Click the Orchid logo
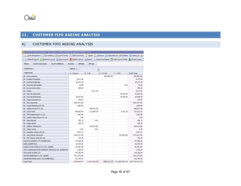The width and height of the screenshot is (241, 186). pos(30,18)
